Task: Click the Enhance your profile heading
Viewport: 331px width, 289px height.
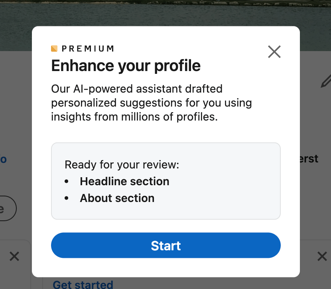Action: pos(126,65)
